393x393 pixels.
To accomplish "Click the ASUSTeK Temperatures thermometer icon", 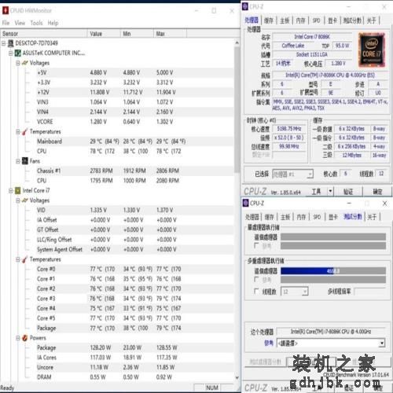I will pyautogui.click(x=25, y=132).
